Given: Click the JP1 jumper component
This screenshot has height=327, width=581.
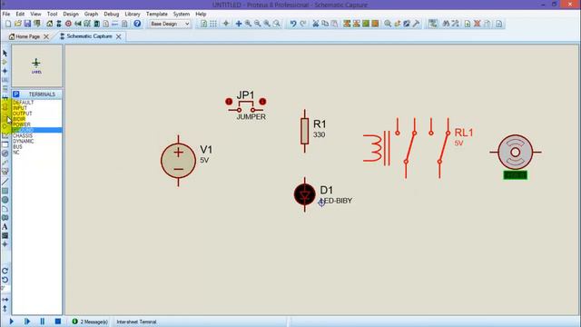Looking at the screenshot, I should point(246,105).
